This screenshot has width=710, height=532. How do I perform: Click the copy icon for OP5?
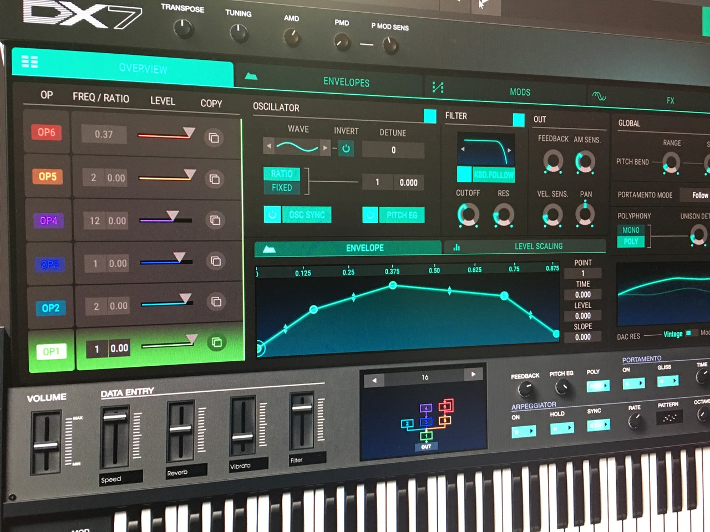click(214, 179)
